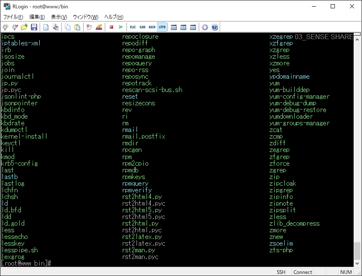Click the Connect status bar entry
The width and height of the screenshot is (362, 276).
click(302, 272)
